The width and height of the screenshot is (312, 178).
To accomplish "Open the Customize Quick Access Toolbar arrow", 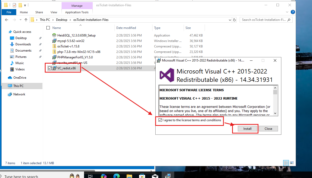I will [x=25, y=5].
